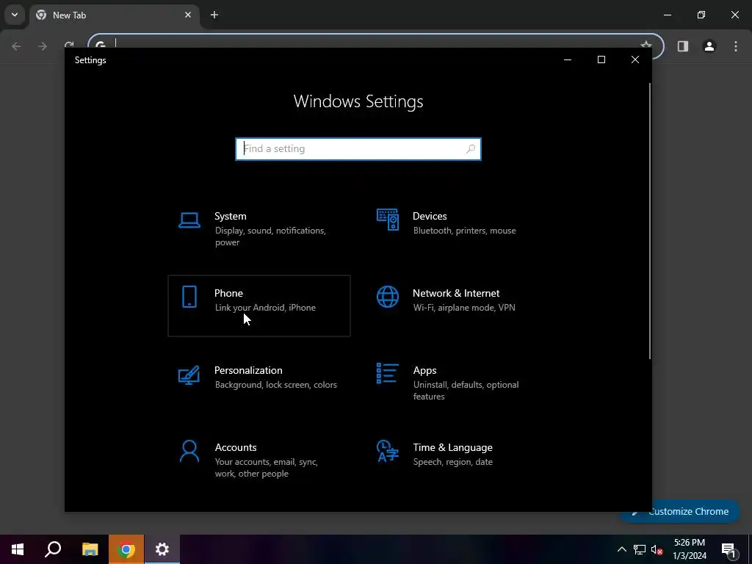Click the search magnifier in Find a setting

(471, 148)
